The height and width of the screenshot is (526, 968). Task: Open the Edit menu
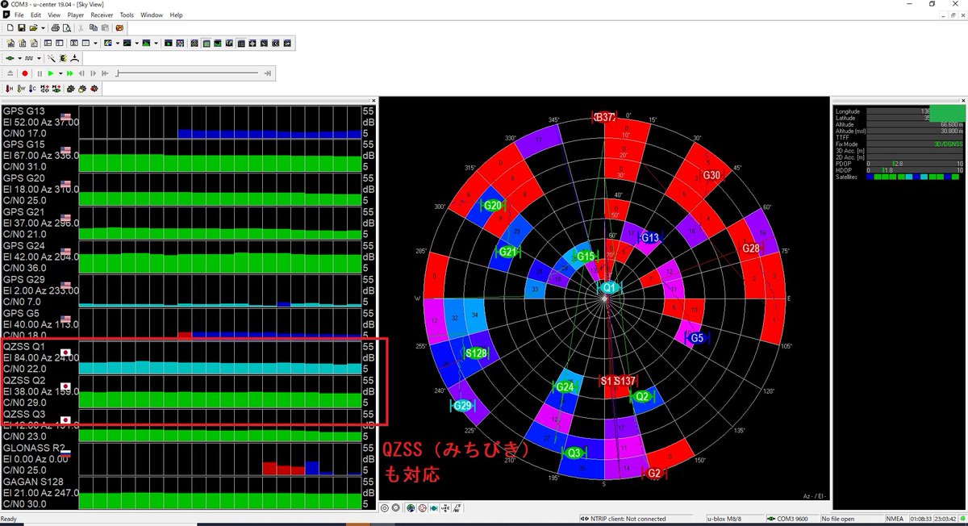point(36,15)
